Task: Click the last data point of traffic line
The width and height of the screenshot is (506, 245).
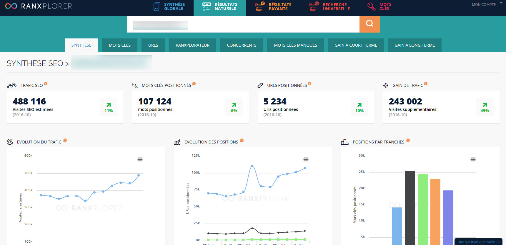Action: pyautogui.click(x=139, y=175)
